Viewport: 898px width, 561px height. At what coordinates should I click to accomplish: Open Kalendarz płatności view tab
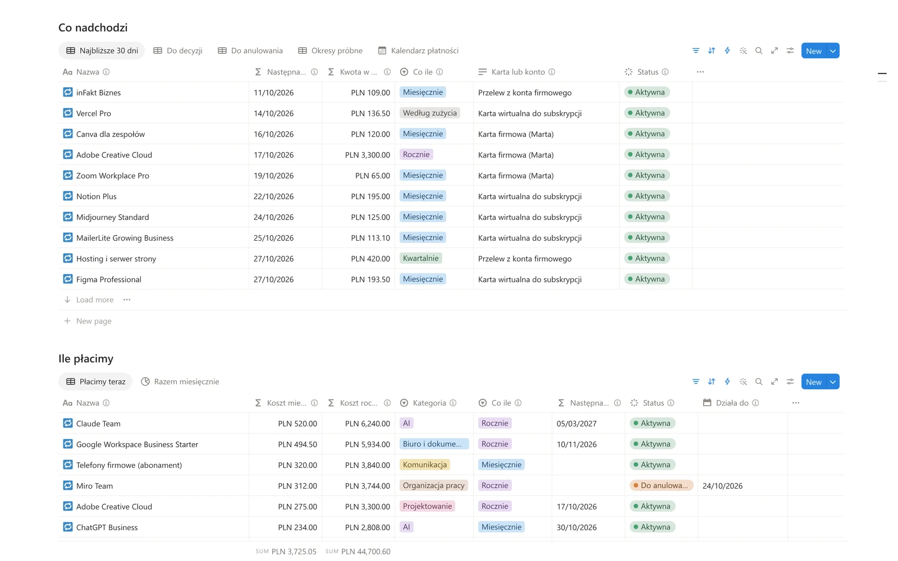418,50
